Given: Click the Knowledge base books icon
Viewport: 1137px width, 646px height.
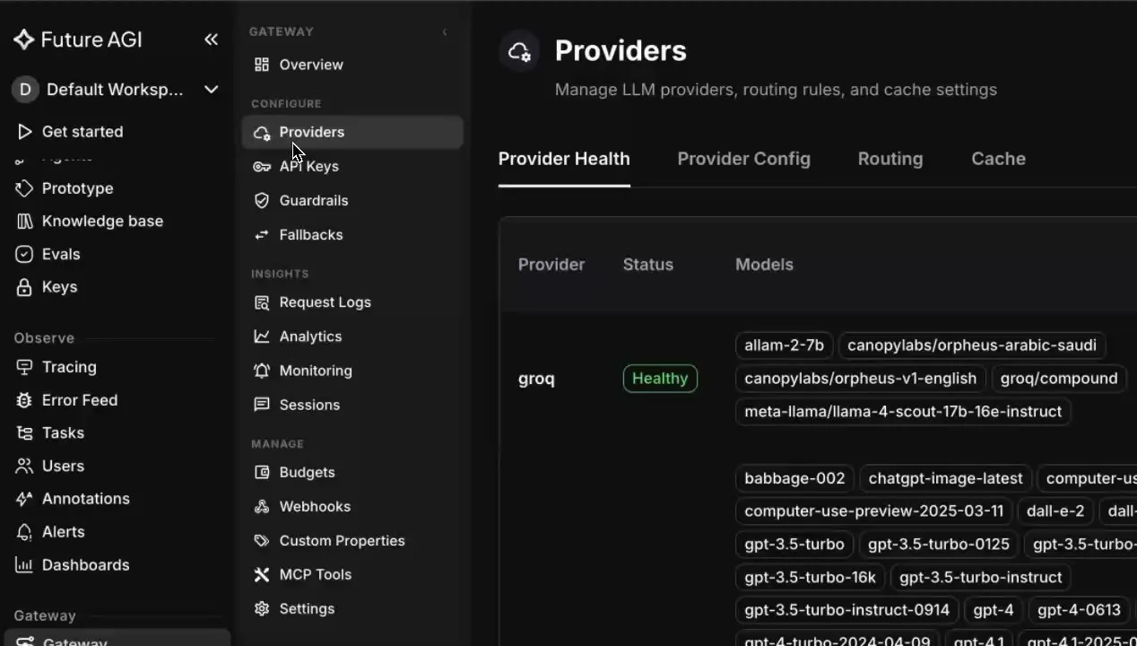Looking at the screenshot, I should [x=25, y=221].
